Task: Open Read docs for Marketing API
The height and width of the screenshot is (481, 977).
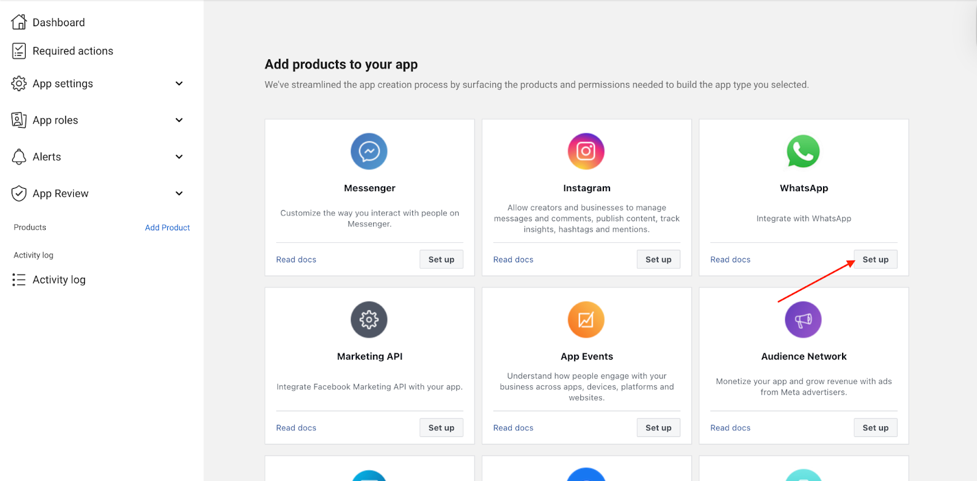Action: (x=296, y=428)
